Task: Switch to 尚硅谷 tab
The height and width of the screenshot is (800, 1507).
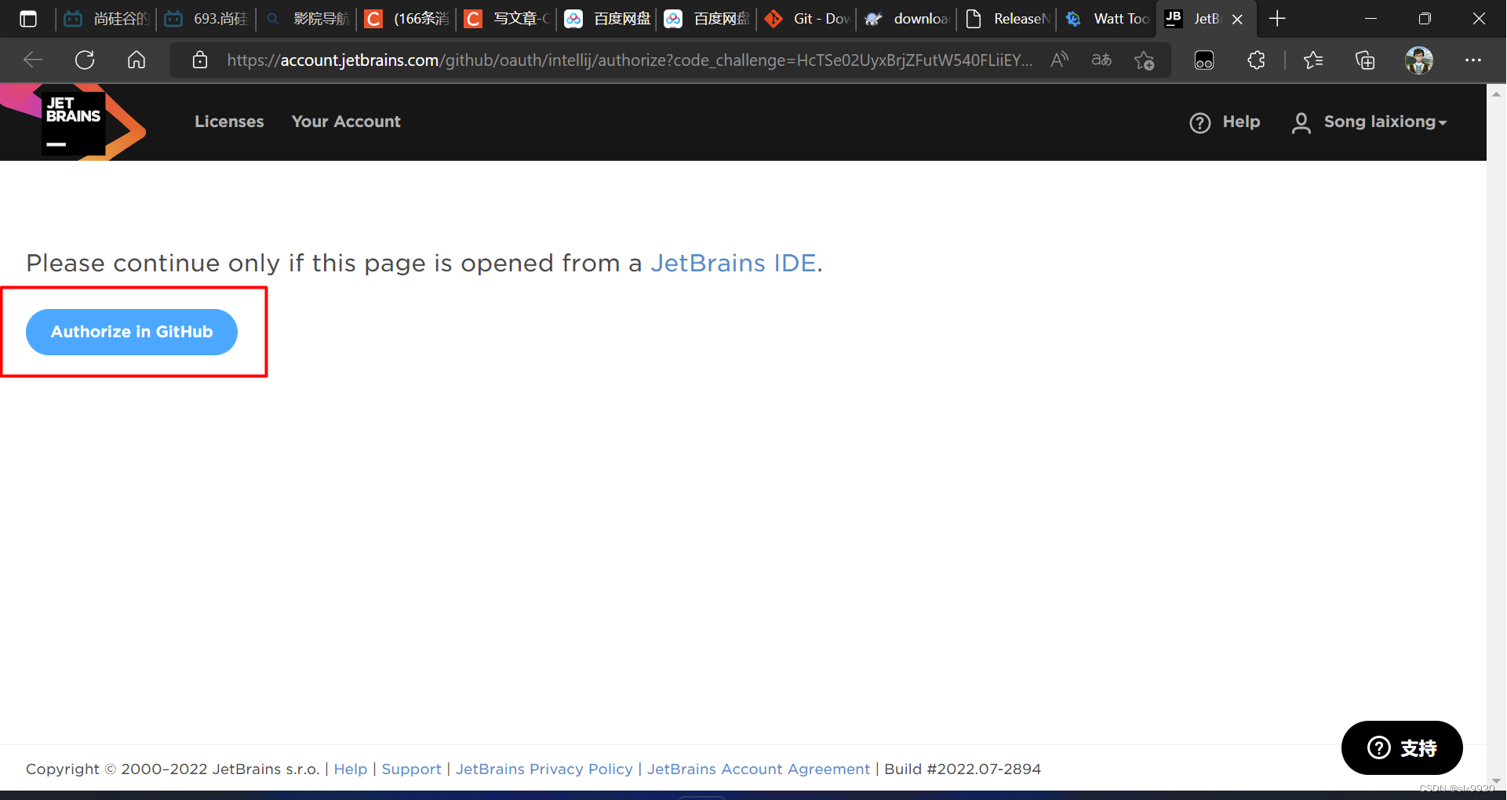Action: 107,19
